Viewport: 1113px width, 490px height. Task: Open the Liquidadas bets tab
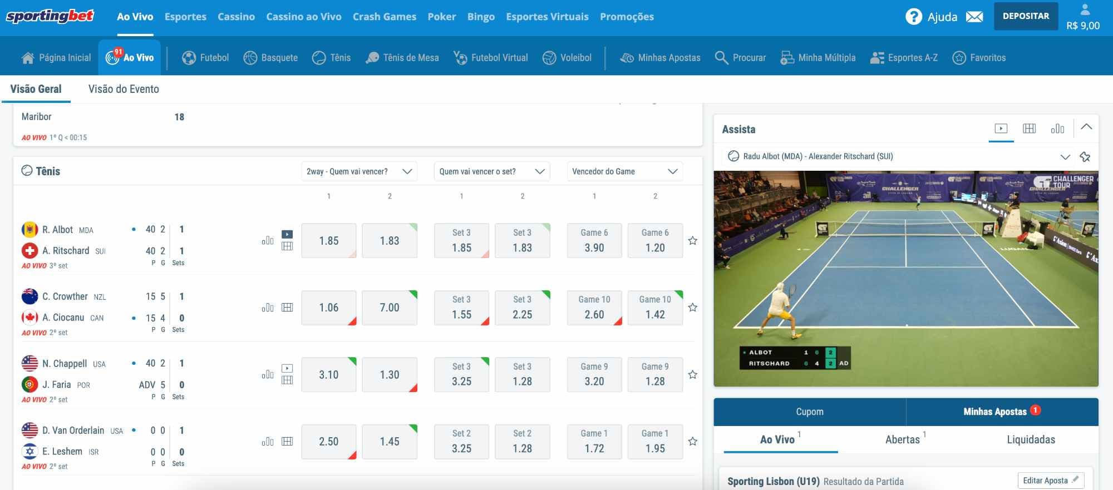pyautogui.click(x=1031, y=439)
